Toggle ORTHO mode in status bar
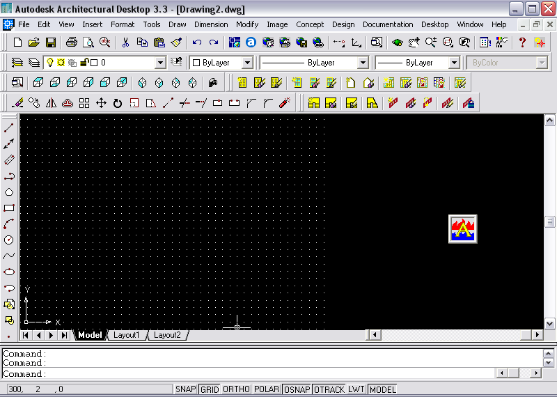 236,389
